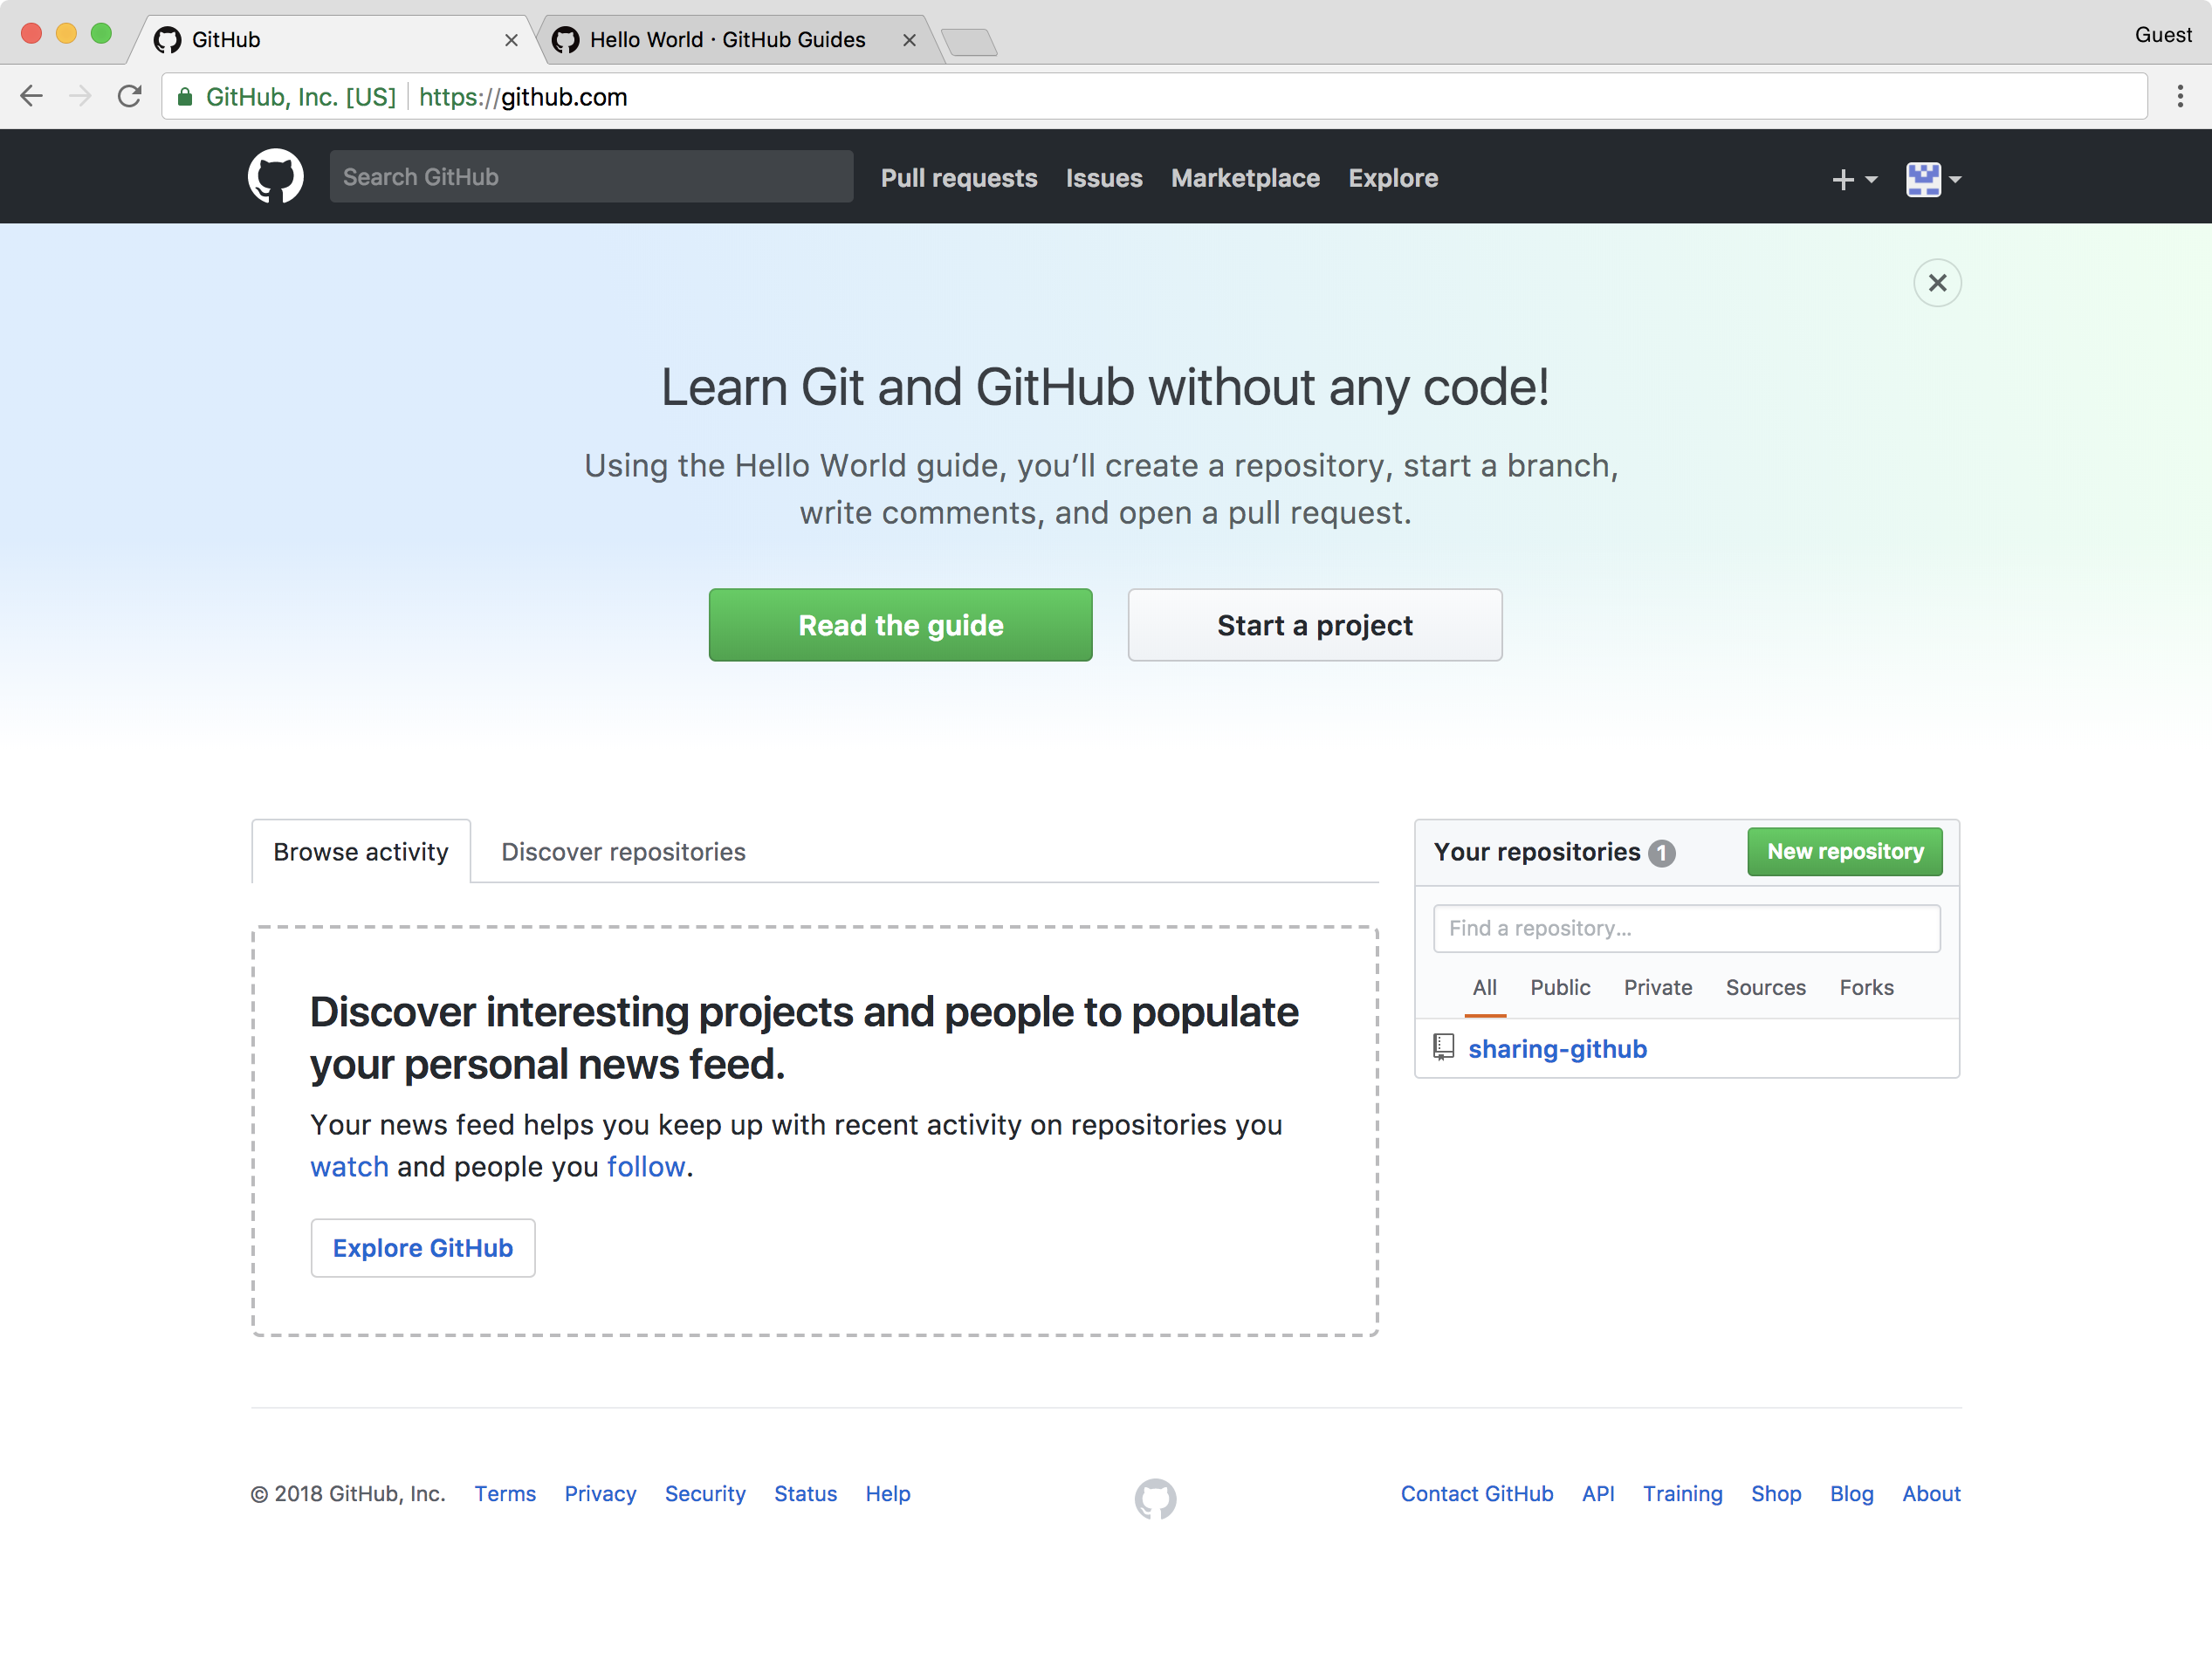Click the Read the guide button
The height and width of the screenshot is (1667, 2212).
pos(900,623)
